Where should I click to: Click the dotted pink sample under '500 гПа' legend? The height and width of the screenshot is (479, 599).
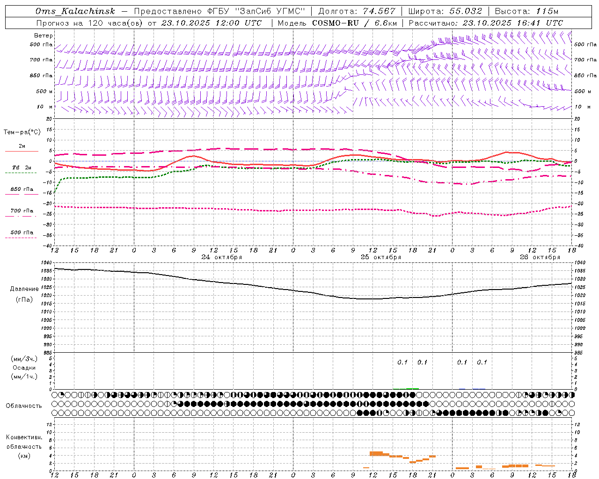tap(21, 238)
